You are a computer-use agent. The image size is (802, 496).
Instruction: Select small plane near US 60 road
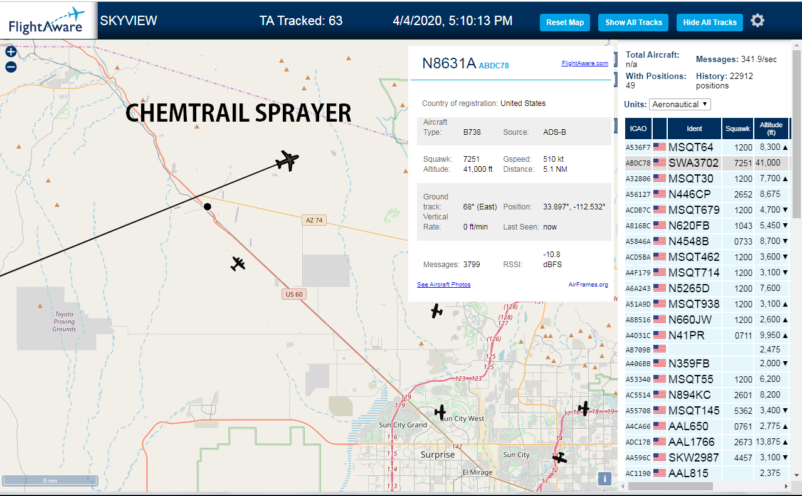(x=238, y=263)
